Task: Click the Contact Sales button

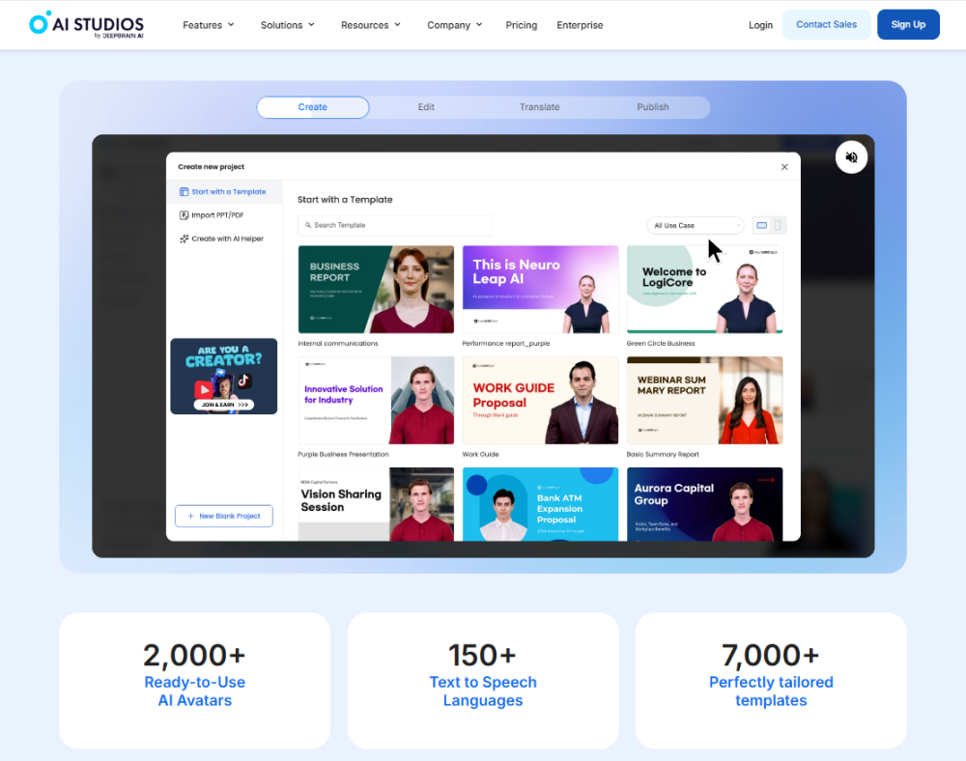Action: (x=826, y=25)
